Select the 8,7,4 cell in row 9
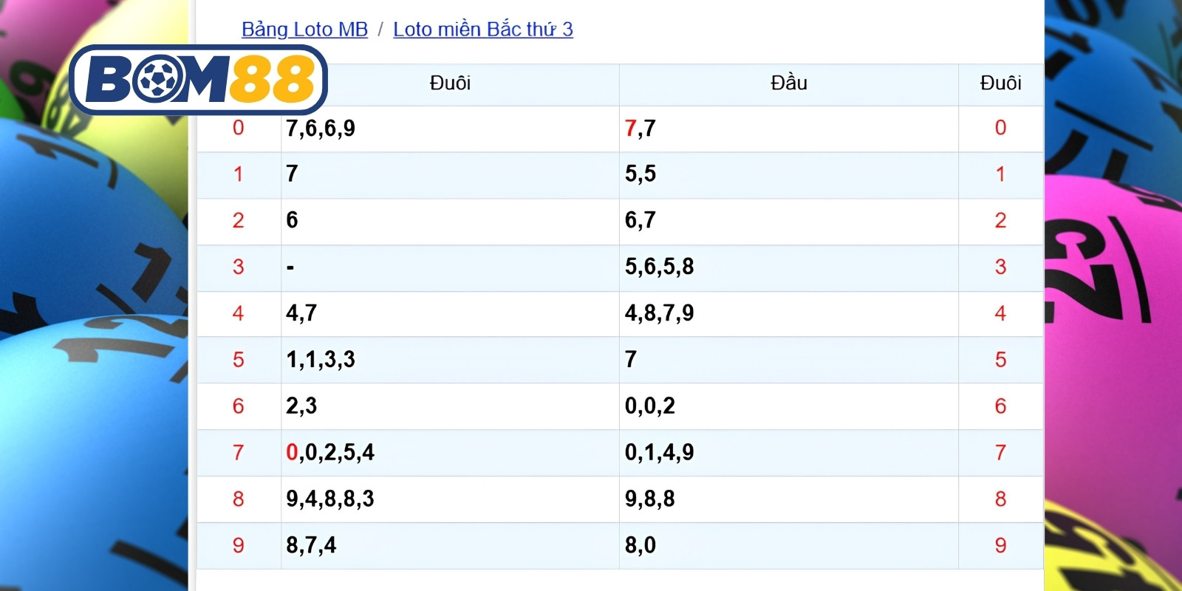This screenshot has height=591, width=1182. tap(450, 546)
